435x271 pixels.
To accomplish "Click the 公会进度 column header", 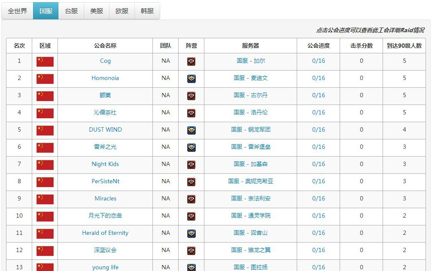I will pos(319,46).
